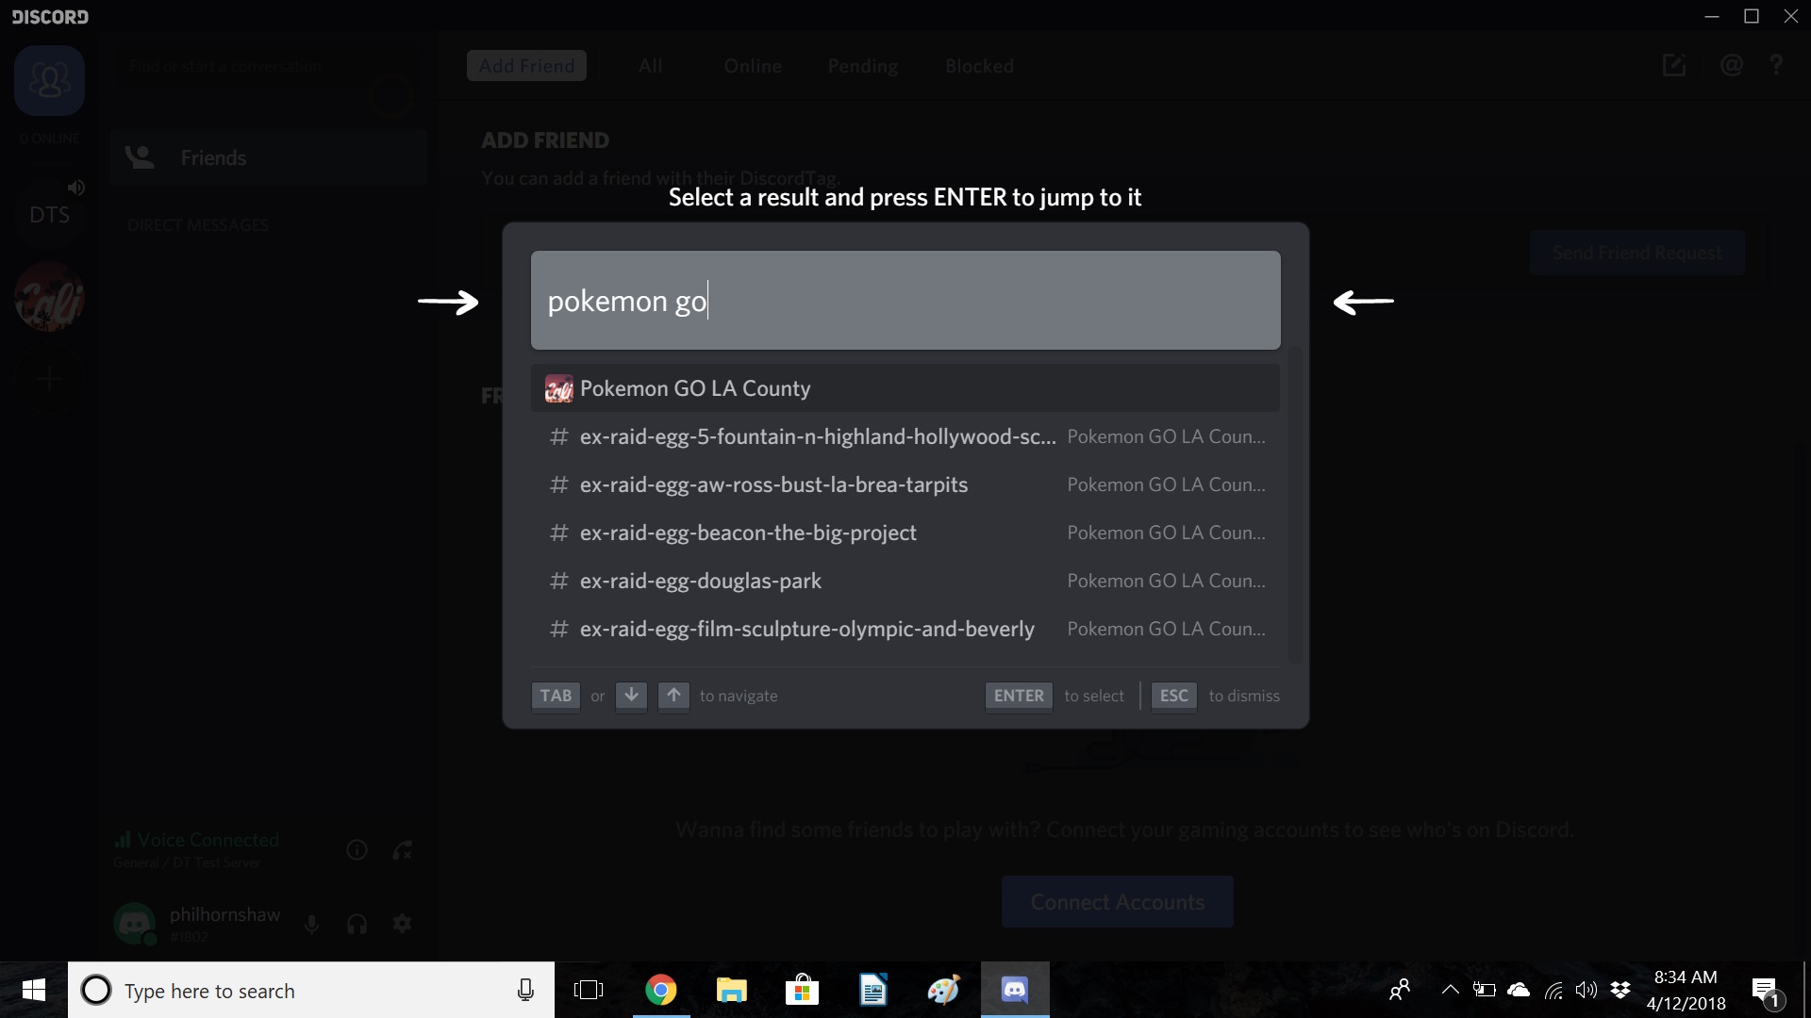Click the pokemon go search input field
1811x1018 pixels.
[905, 300]
